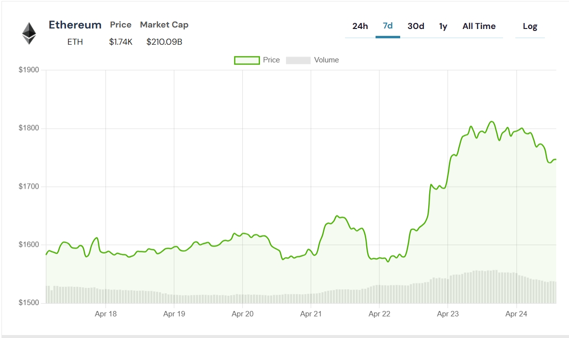Click the Apr 21 date label

(x=311, y=314)
